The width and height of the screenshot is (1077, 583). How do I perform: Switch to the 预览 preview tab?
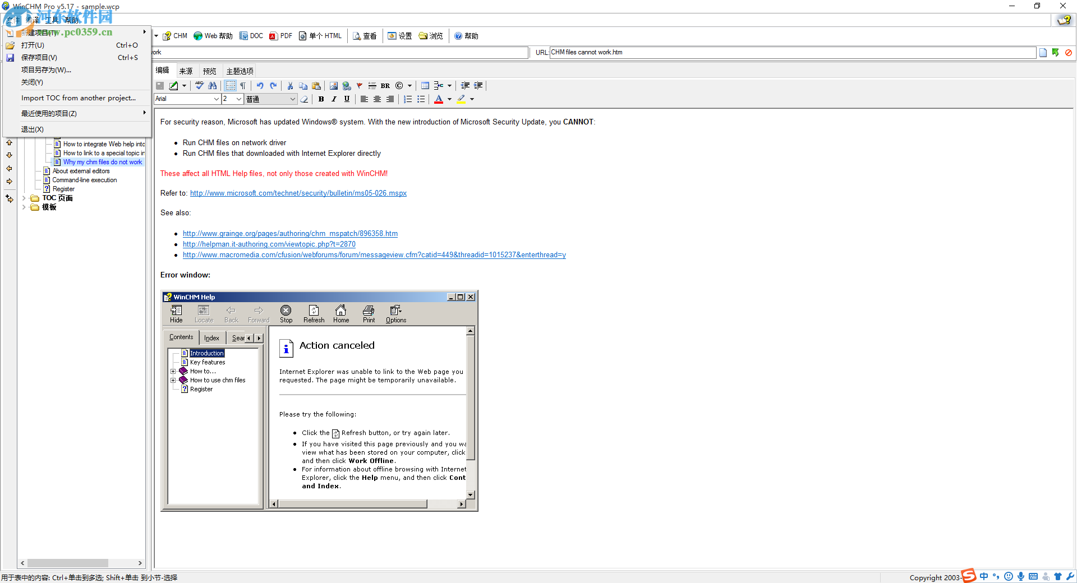209,71
